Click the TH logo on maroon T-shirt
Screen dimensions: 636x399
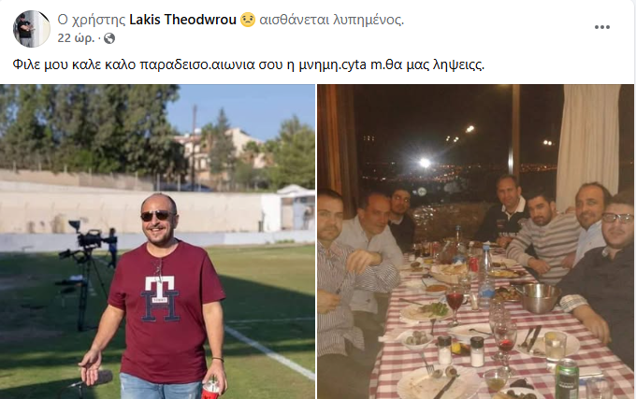click(x=161, y=298)
